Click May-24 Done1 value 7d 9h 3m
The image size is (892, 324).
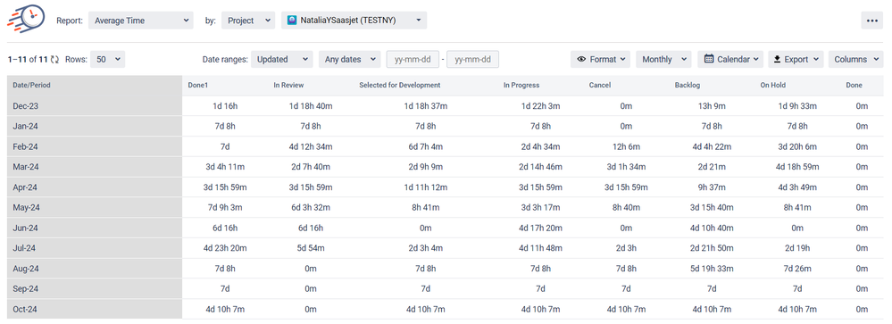pos(225,207)
